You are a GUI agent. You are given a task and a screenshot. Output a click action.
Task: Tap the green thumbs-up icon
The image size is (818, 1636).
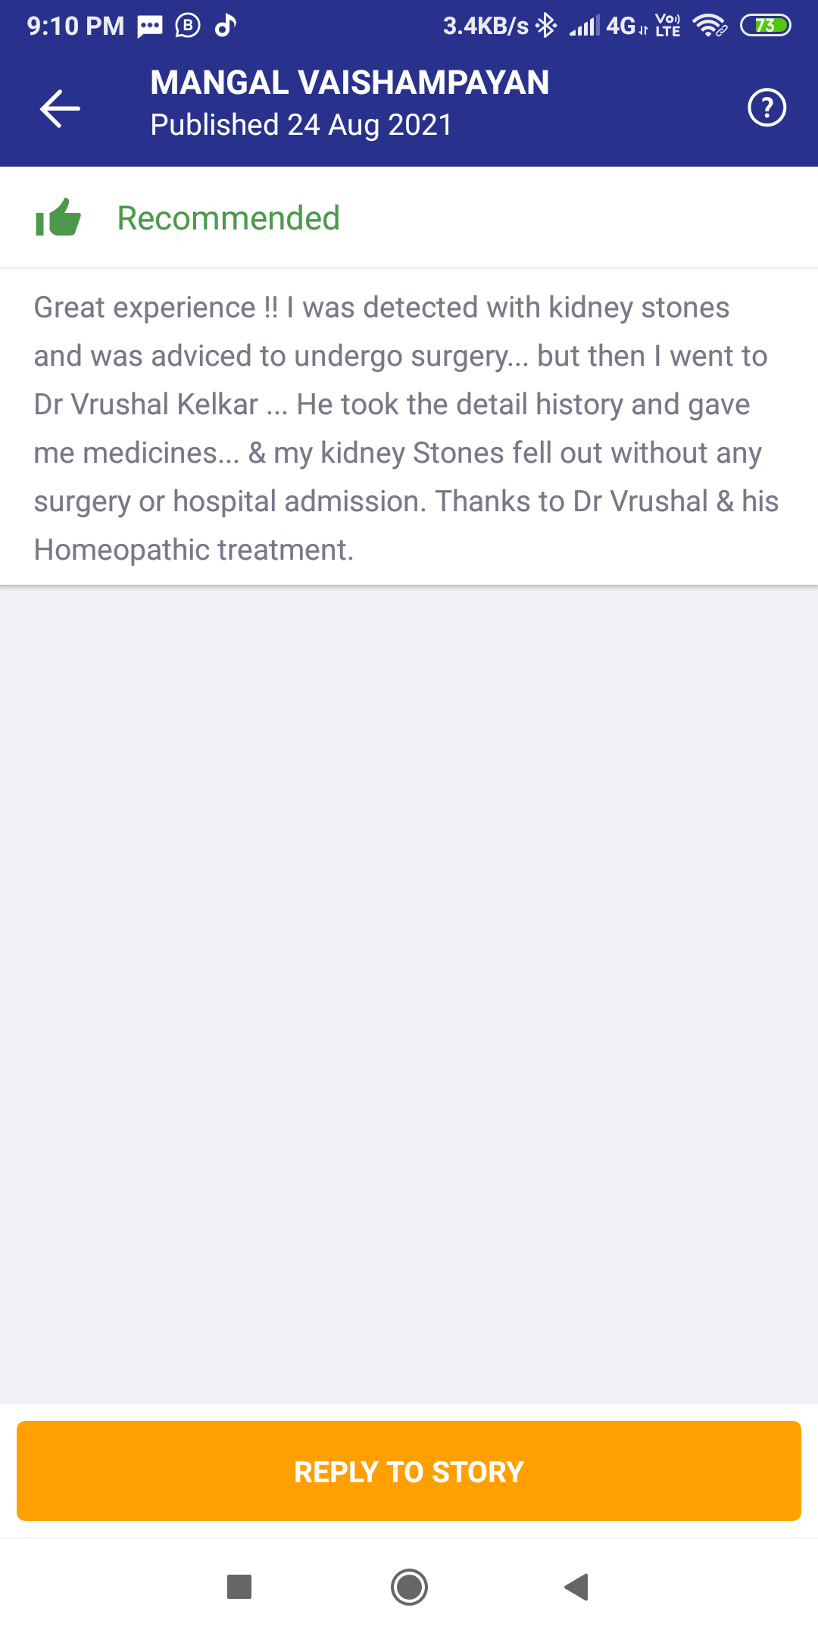(x=58, y=217)
